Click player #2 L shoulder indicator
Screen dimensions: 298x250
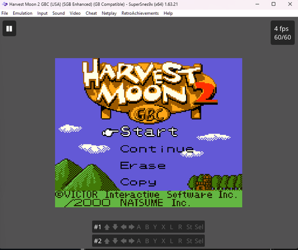pyautogui.click(x=171, y=241)
